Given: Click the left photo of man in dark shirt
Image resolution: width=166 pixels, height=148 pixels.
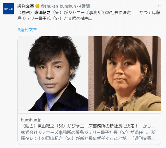Looking at the screenshot, I should tap(53, 74).
